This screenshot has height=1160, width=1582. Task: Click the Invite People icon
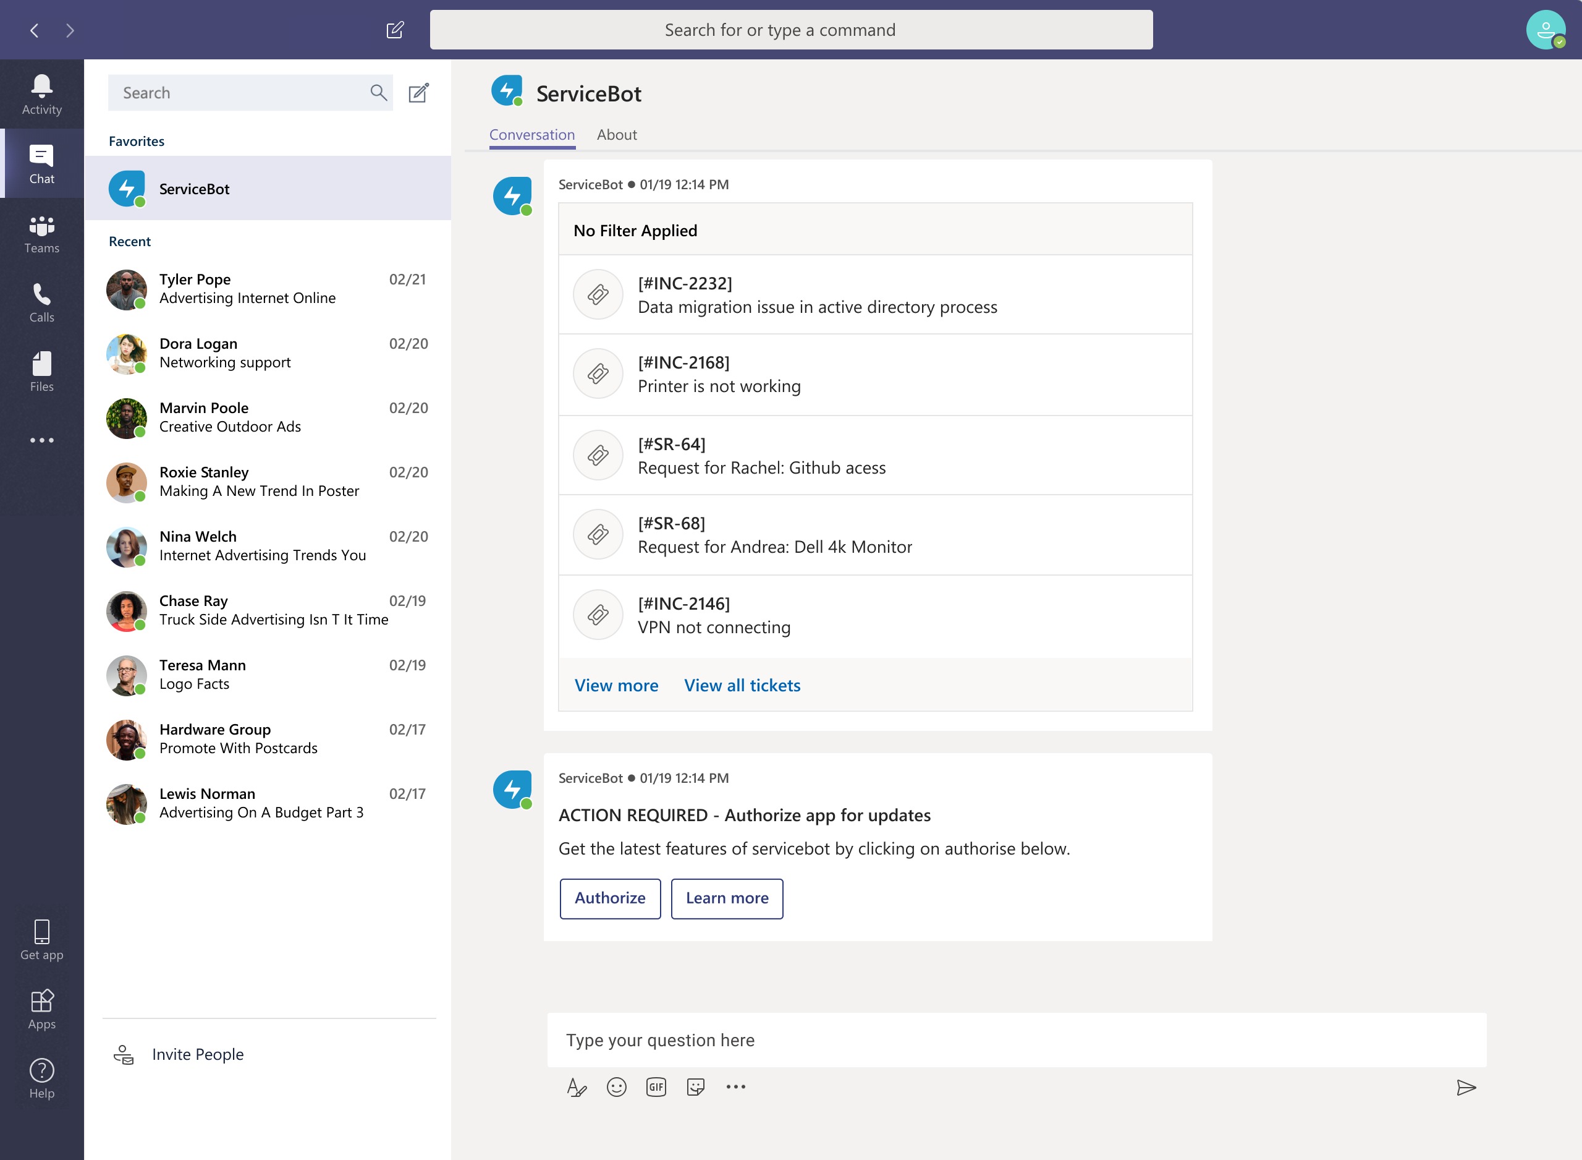pyautogui.click(x=124, y=1055)
